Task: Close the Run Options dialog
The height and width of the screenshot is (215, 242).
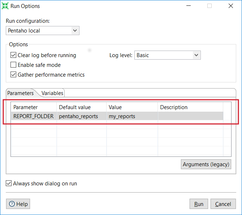Action: coord(230,6)
